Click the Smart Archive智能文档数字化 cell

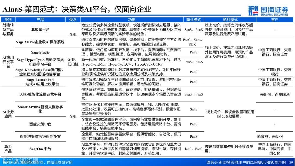tap(40, 109)
